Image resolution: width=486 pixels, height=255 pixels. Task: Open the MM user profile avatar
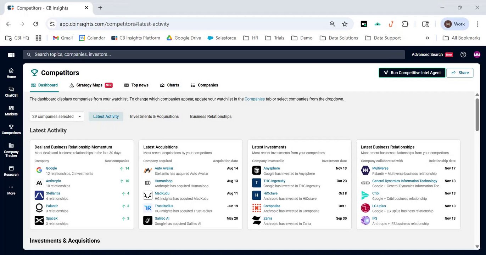coord(477,55)
